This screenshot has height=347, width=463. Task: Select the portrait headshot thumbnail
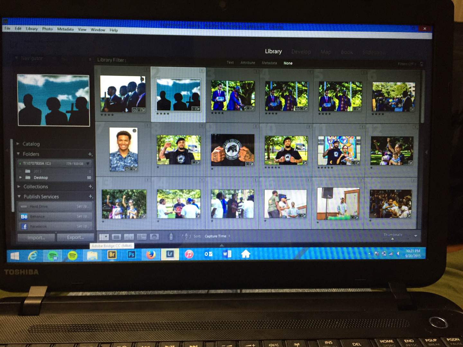coord(123,149)
